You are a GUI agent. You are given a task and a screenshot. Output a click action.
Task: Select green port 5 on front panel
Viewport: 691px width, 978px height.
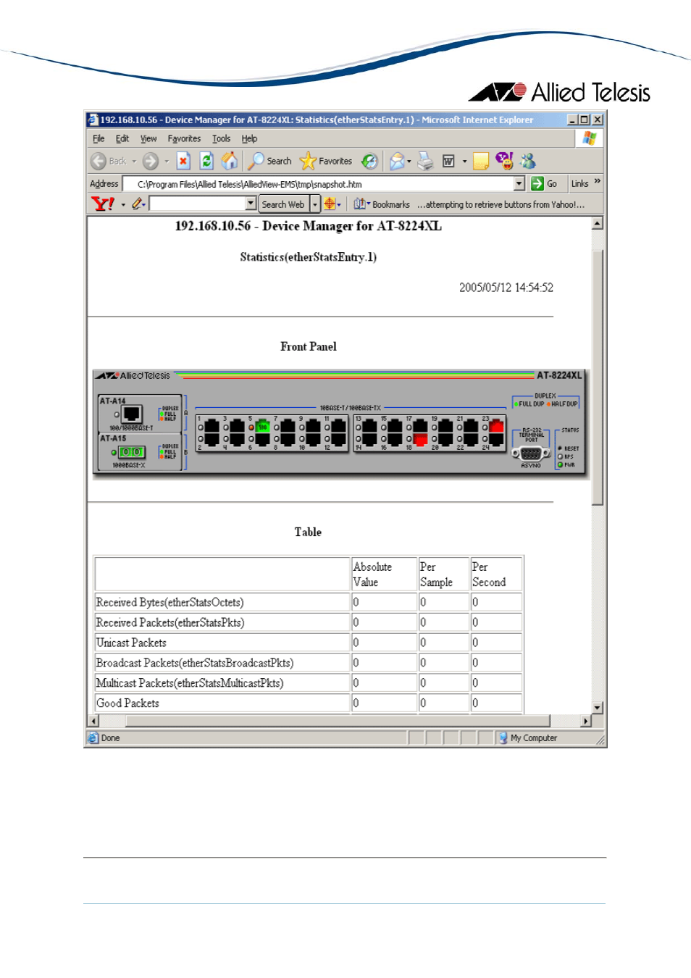[x=262, y=426]
